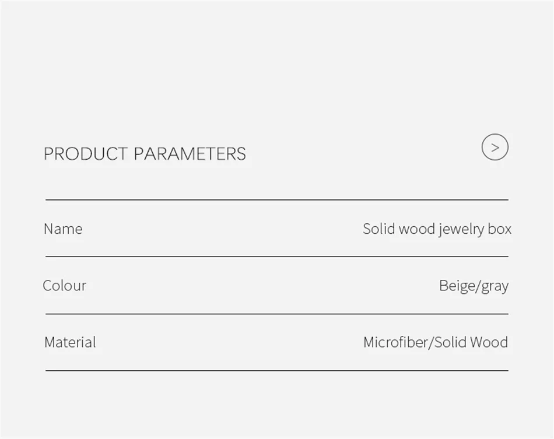The height and width of the screenshot is (439, 554).
Task: Click the PRODUCT PARAMETERS heading
Action: [x=145, y=154]
